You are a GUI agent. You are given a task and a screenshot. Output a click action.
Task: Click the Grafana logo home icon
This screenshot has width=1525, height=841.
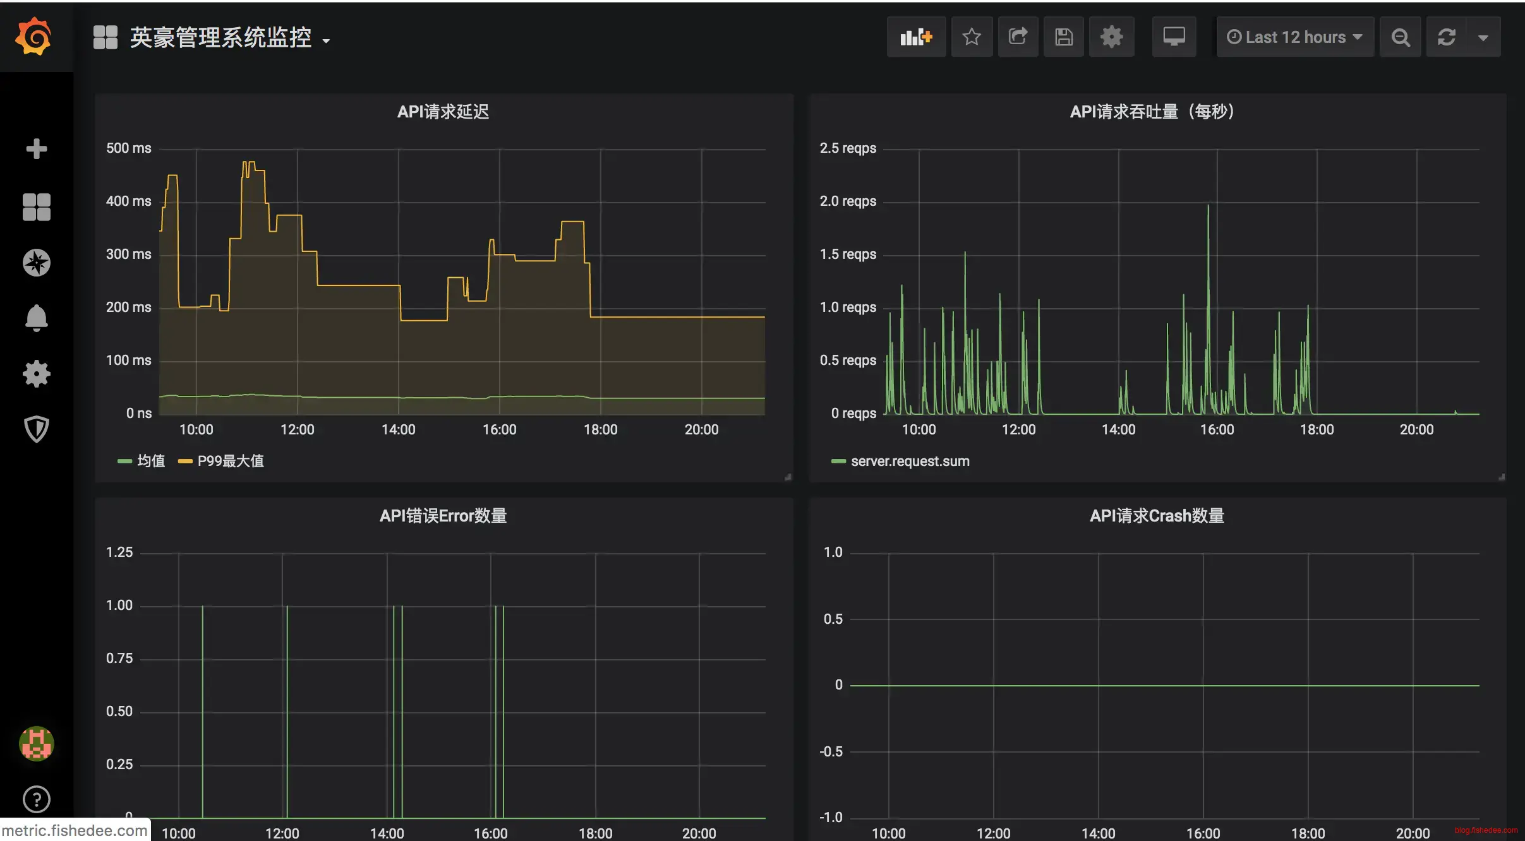pos(34,37)
